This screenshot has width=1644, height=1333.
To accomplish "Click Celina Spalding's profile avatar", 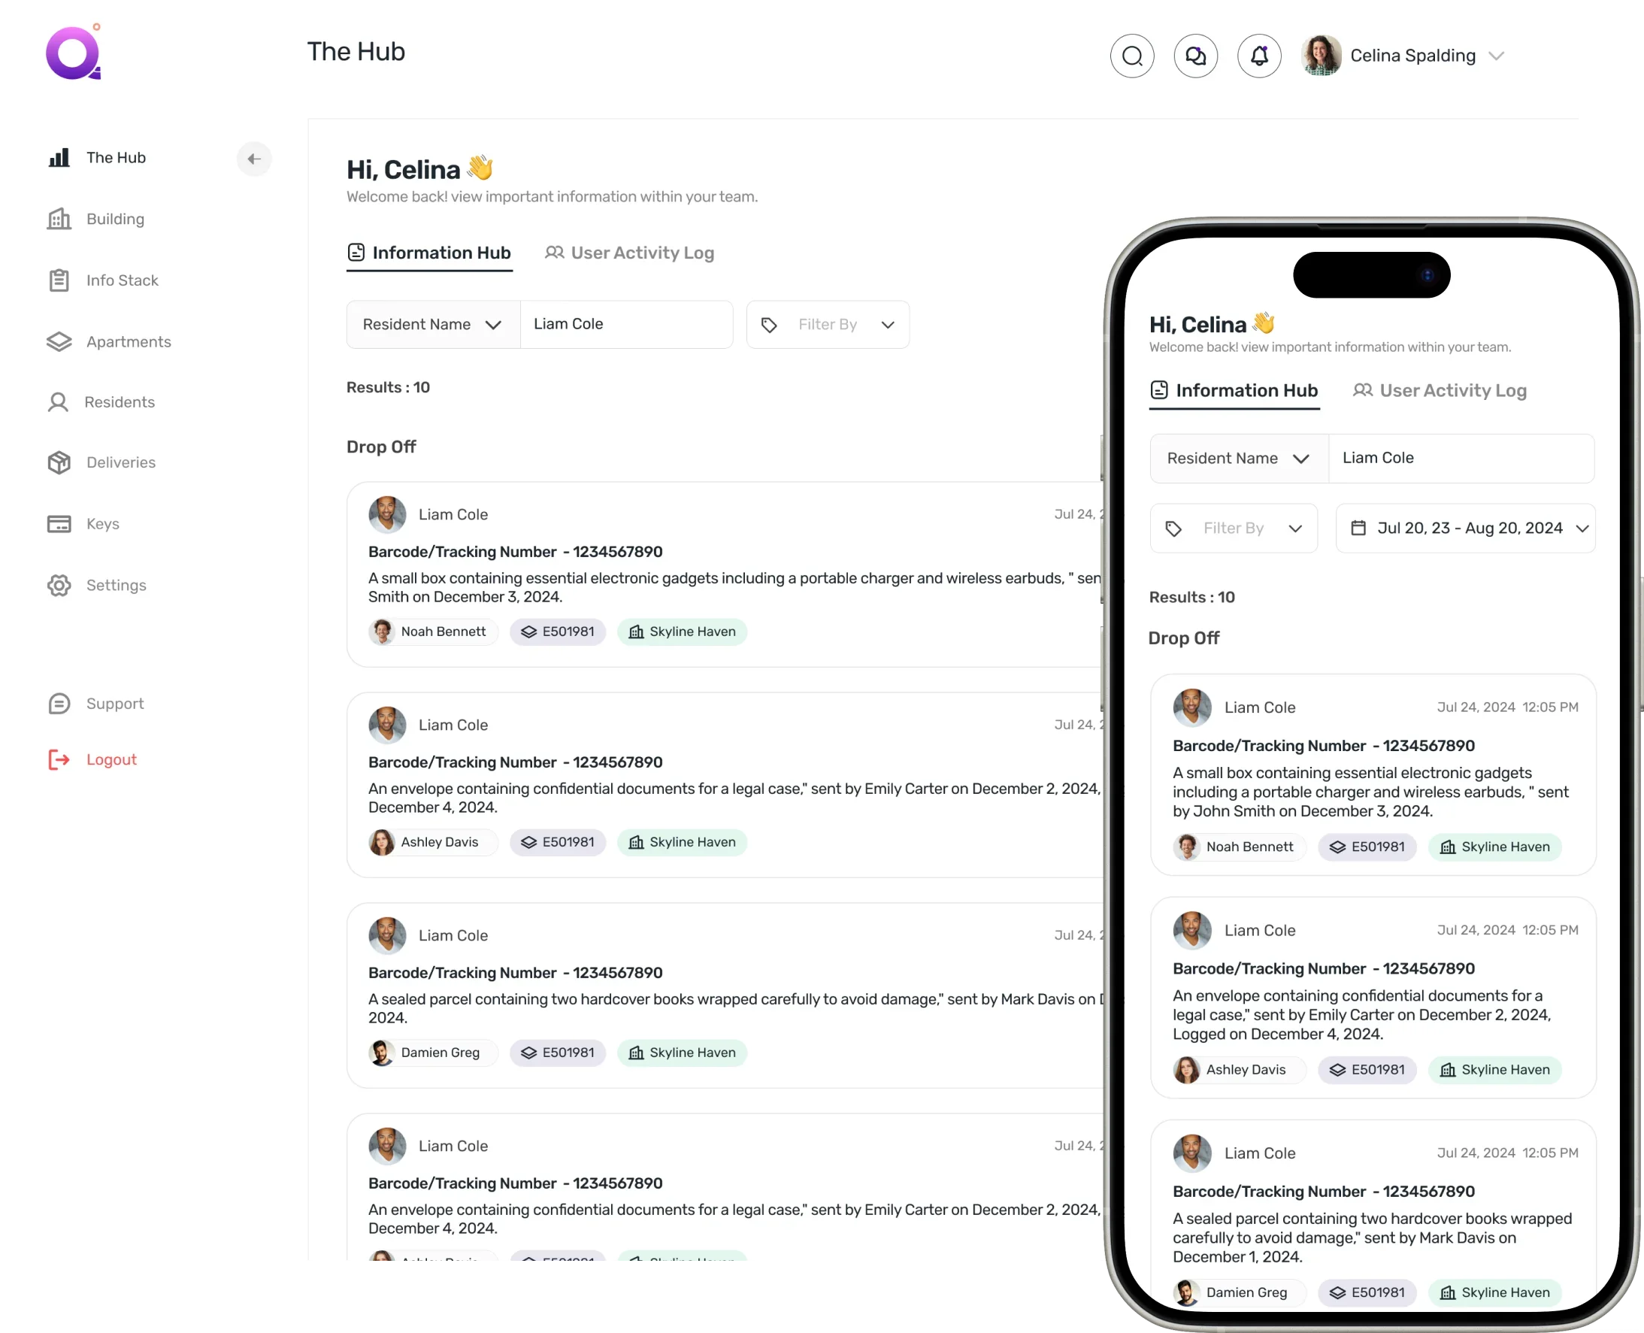I will click(1321, 56).
